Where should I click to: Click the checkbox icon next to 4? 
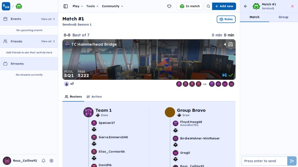pyautogui.click(x=231, y=44)
